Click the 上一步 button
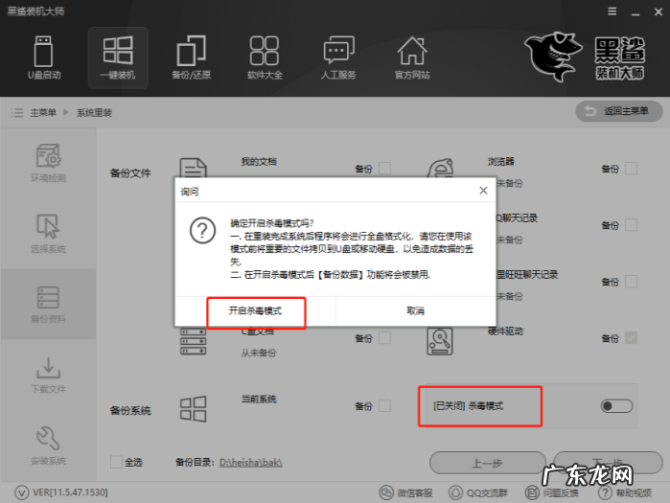Viewport: 670px width, 503px height. pyautogui.click(x=487, y=463)
